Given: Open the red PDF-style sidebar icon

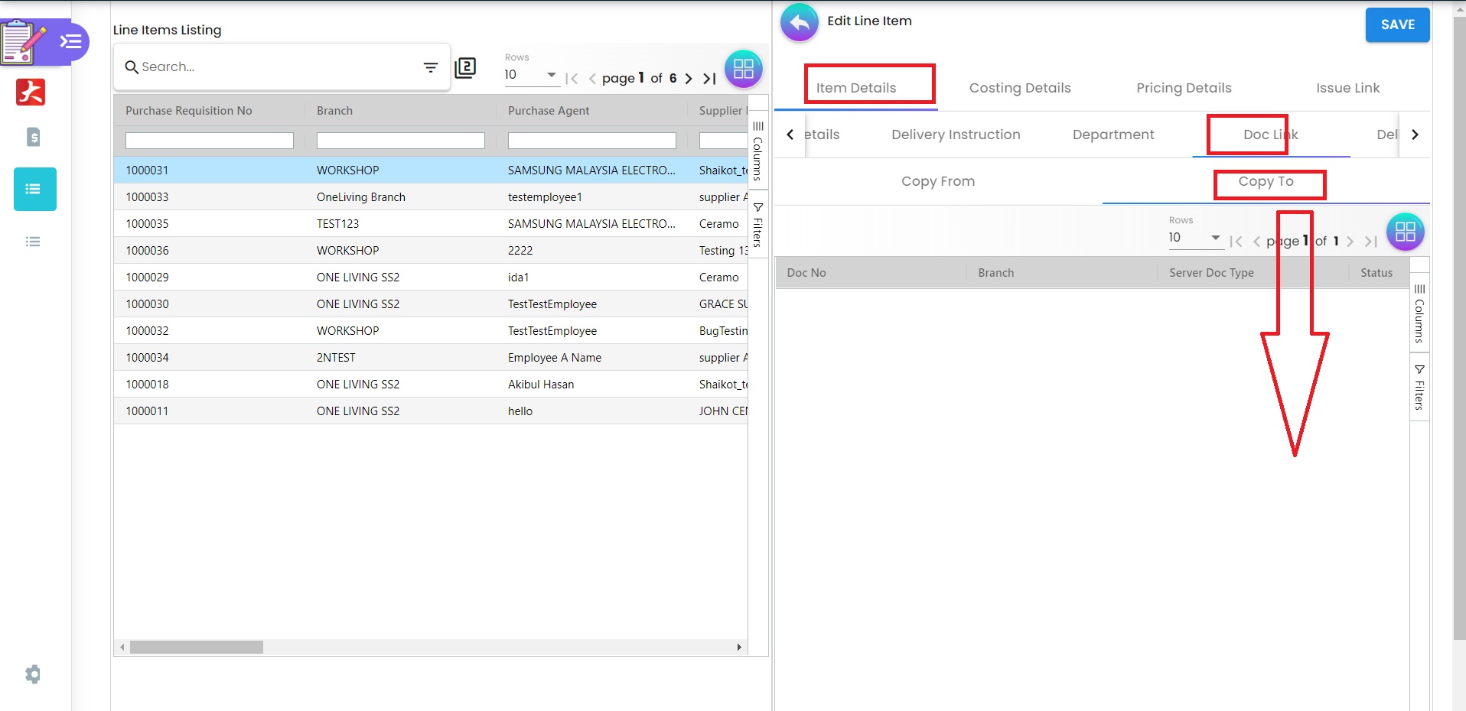Looking at the screenshot, I should coord(31,92).
